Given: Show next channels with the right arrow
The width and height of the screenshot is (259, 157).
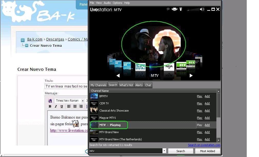Looking at the screenshot, I should [x=191, y=76].
